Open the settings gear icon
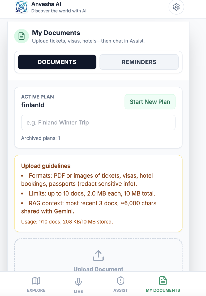This screenshot has width=206, height=296. click(x=176, y=7)
